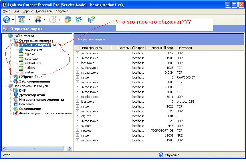The image size is (246, 165).
Task: Open the Вид menu
Action: pyautogui.click(x=16, y=11)
